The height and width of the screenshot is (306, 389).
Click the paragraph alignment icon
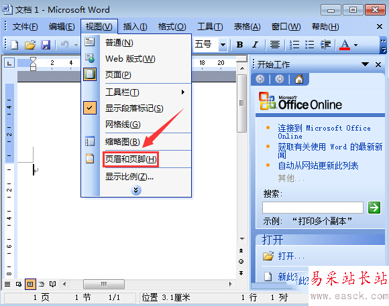(275, 45)
